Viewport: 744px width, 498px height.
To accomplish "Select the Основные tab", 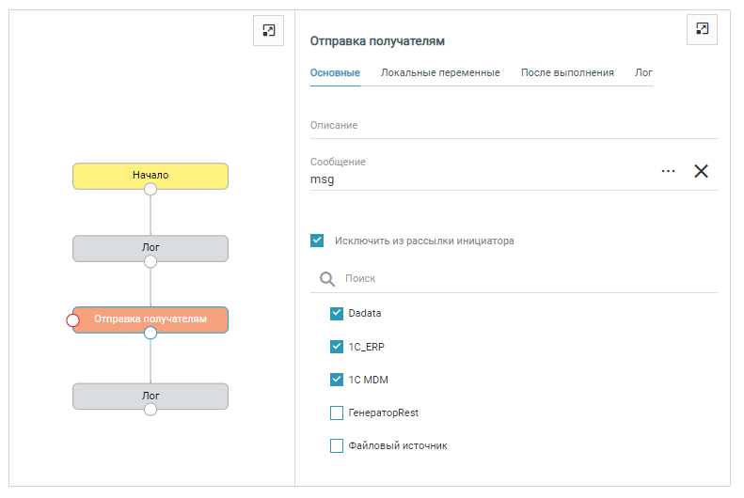I will tap(335, 72).
